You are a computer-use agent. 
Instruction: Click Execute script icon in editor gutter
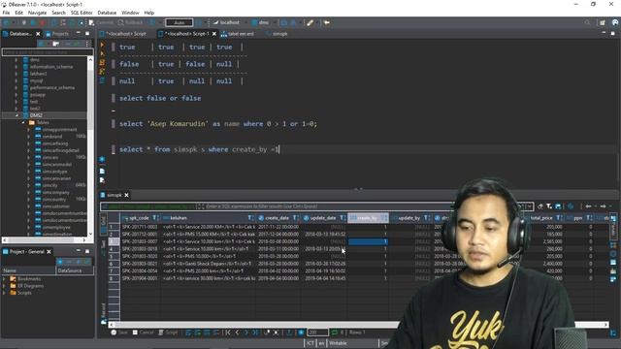(x=102, y=62)
